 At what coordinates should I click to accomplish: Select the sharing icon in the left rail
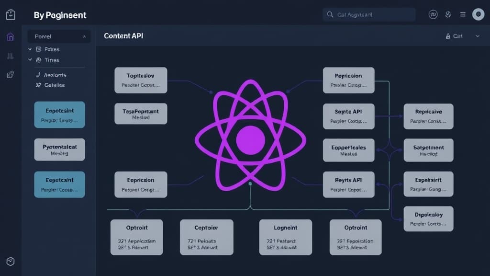[x=10, y=74]
